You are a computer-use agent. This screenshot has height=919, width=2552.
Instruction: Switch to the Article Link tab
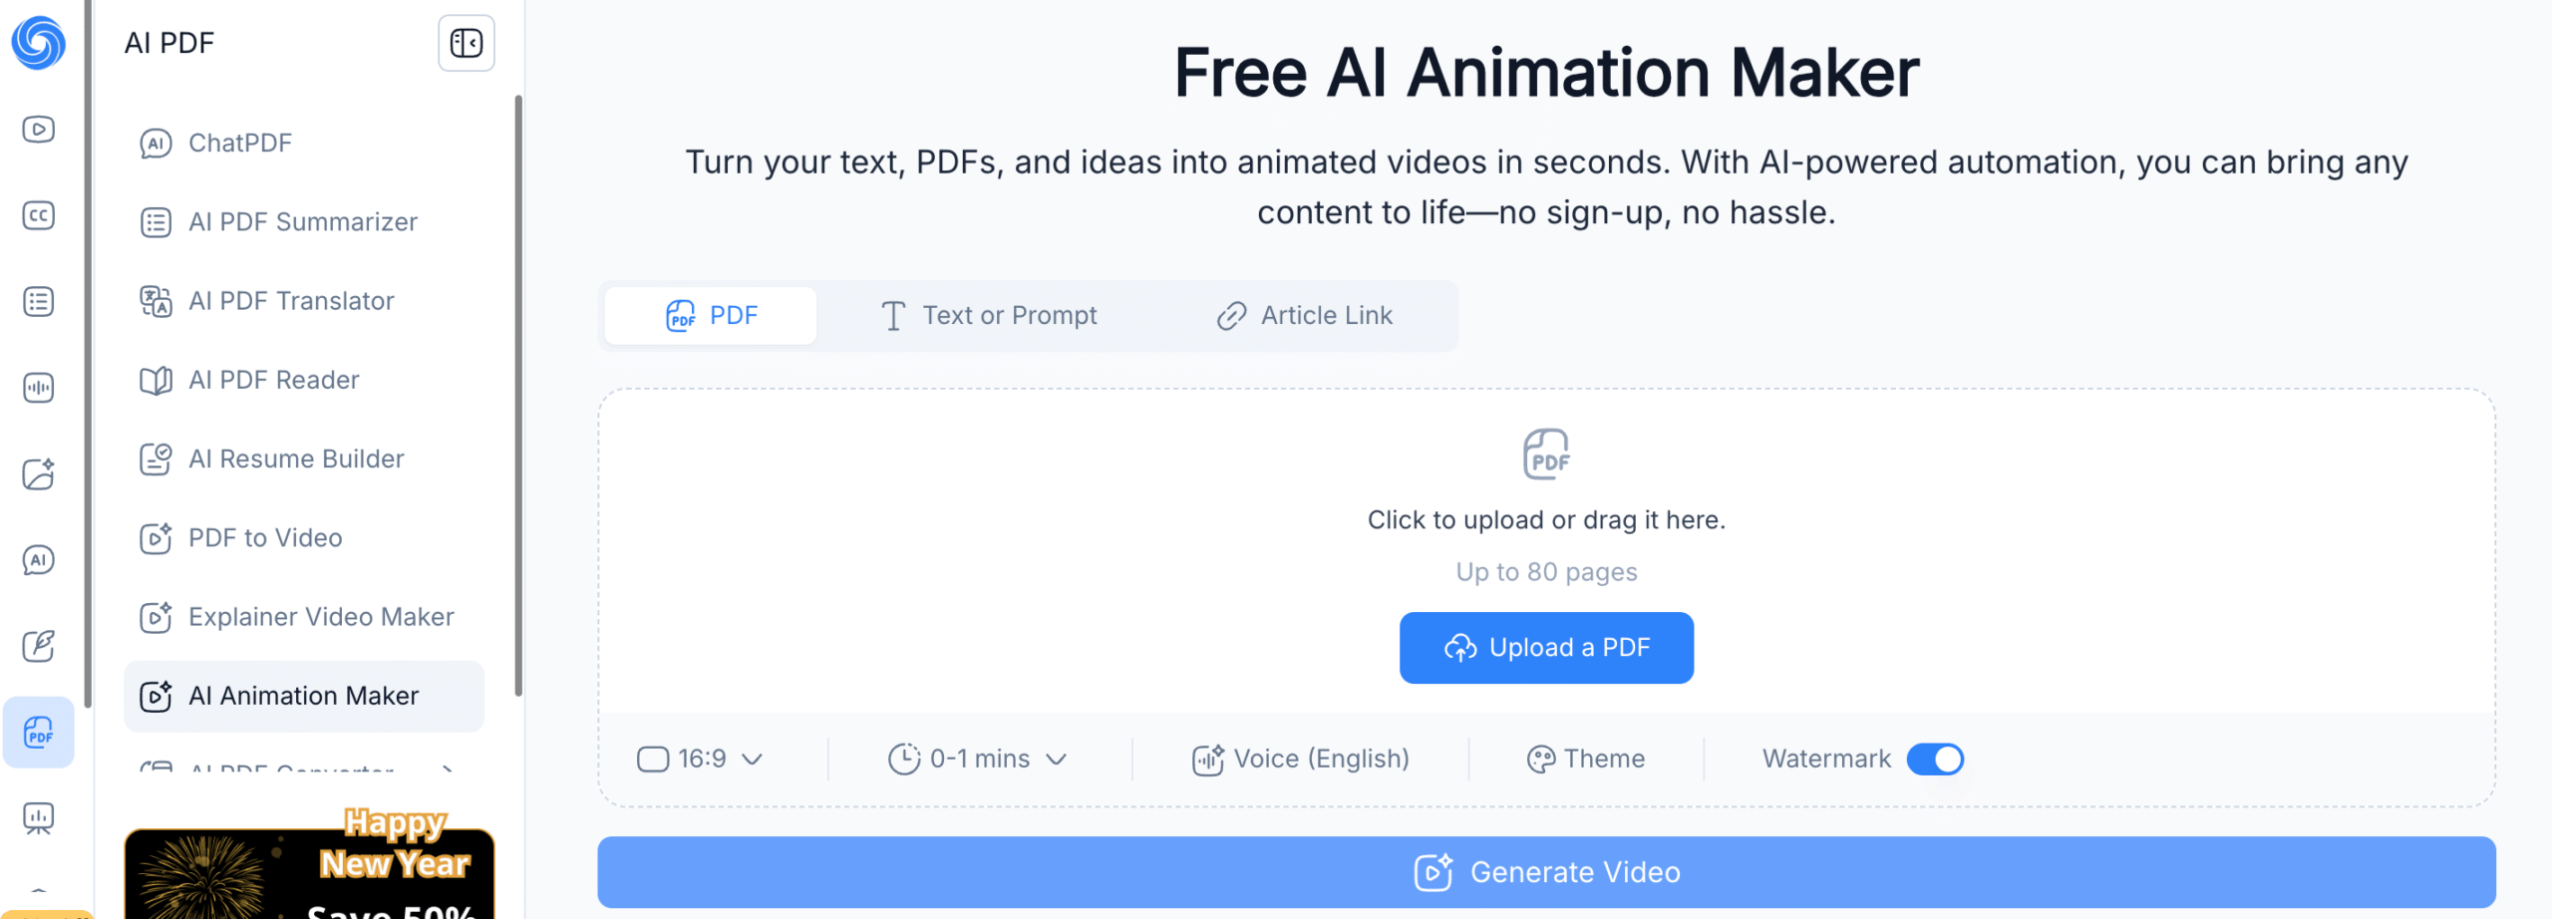(x=1305, y=316)
